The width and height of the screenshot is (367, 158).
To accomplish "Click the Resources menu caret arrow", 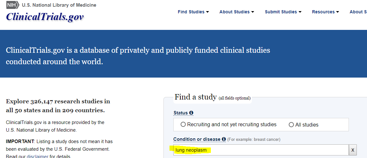I will coord(337,12).
